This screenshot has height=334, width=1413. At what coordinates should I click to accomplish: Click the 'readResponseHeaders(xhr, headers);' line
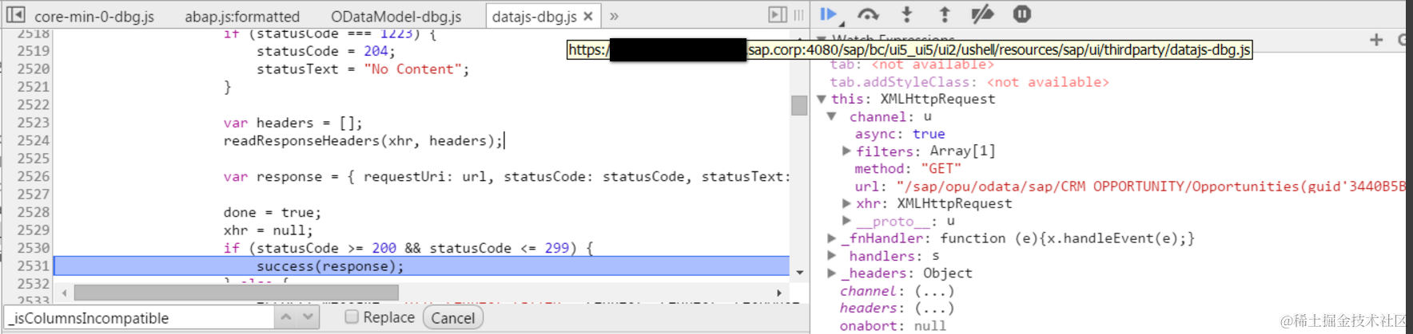point(363,141)
